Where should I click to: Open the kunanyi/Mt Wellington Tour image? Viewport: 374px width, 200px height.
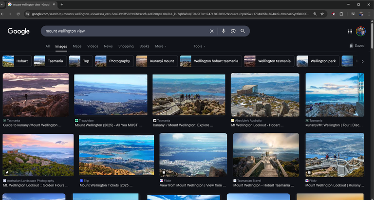tap(335, 94)
